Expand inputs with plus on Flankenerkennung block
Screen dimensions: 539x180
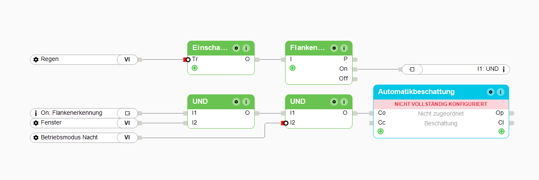[292, 68]
